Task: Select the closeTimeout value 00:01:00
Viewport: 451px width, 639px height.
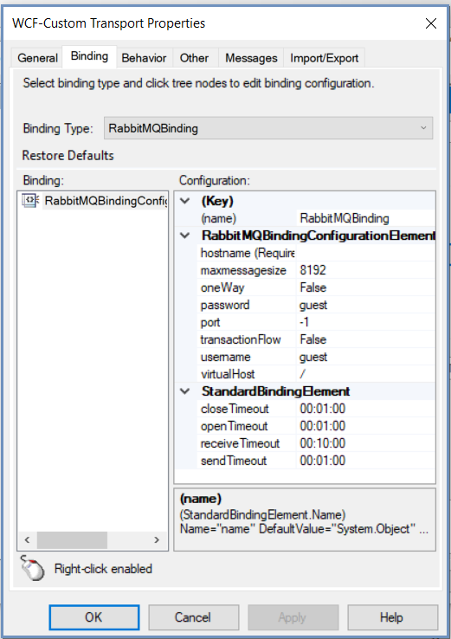Action: (x=365, y=409)
